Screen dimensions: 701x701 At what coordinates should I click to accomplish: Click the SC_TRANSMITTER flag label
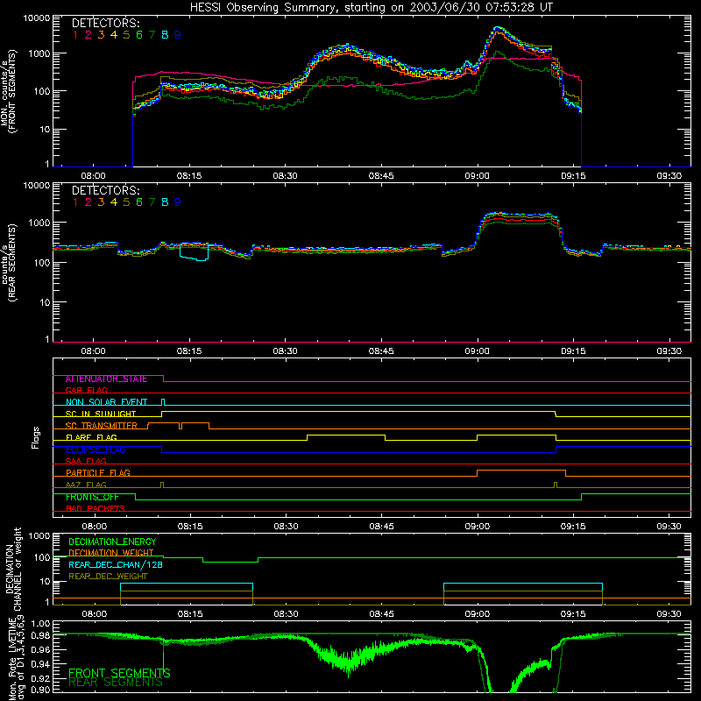pyautogui.click(x=102, y=426)
